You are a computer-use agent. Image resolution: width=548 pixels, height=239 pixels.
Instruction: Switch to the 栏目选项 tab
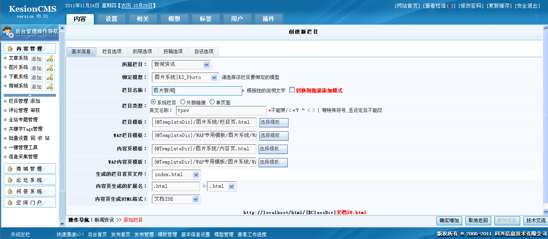coord(112,52)
